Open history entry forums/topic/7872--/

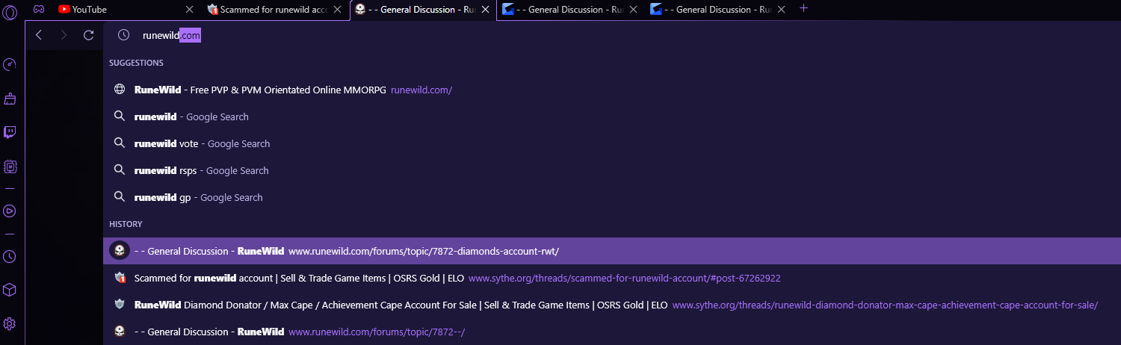pos(611,332)
